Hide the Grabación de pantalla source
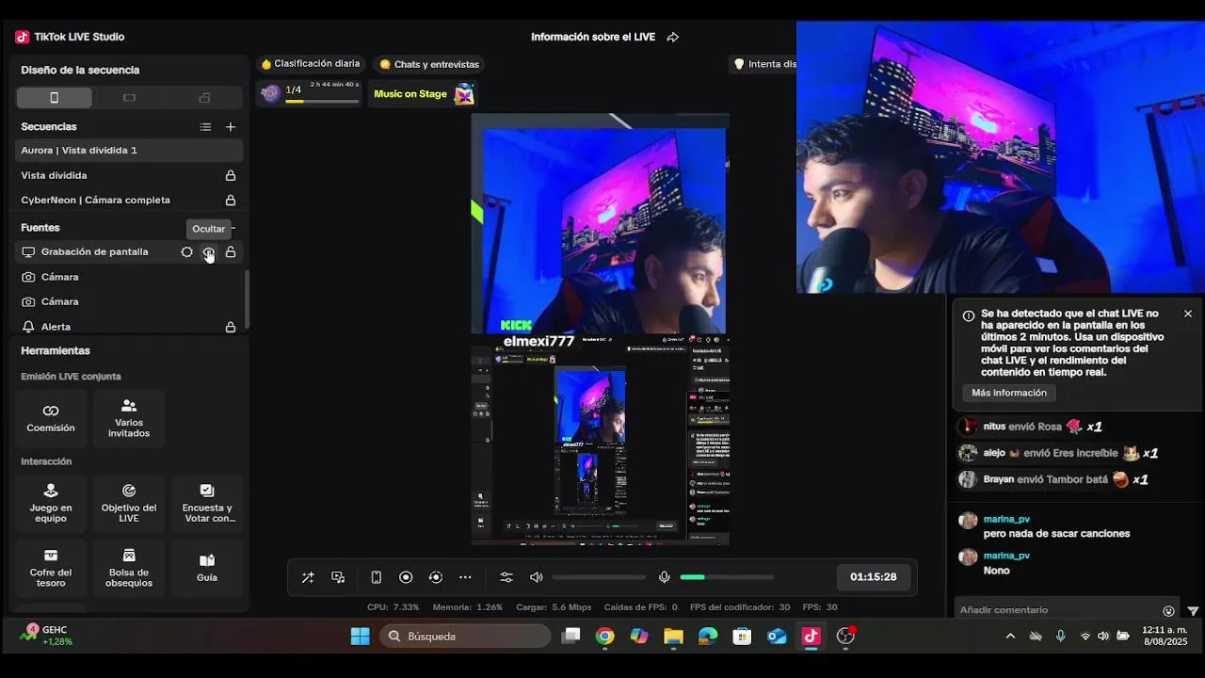The height and width of the screenshot is (678, 1205). tap(208, 251)
